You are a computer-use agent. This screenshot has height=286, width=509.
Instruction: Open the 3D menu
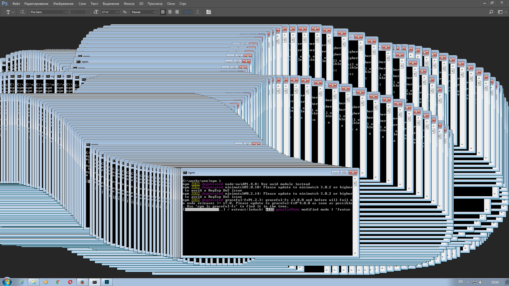click(x=141, y=4)
